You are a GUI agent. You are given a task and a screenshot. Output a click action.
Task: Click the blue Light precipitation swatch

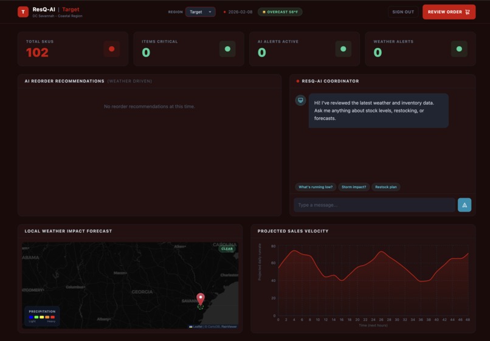(x=31, y=317)
